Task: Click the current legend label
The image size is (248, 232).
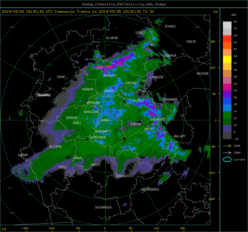Action: click(239, 160)
